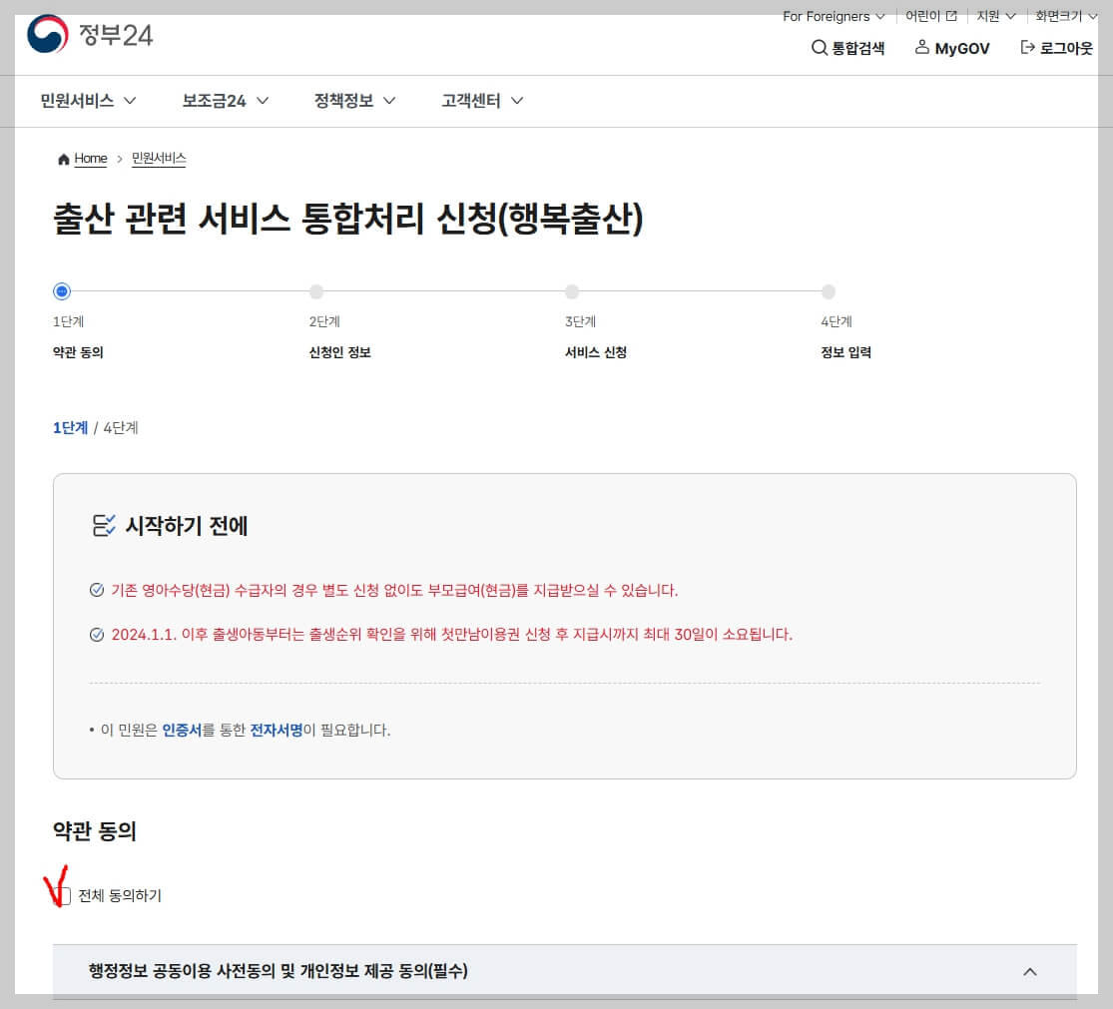Click the check icon beside the 부모급여 notice
This screenshot has height=1009, width=1113.
(97, 591)
